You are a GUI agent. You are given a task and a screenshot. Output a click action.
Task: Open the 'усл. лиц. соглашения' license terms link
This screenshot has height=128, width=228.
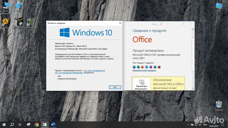point(94,70)
